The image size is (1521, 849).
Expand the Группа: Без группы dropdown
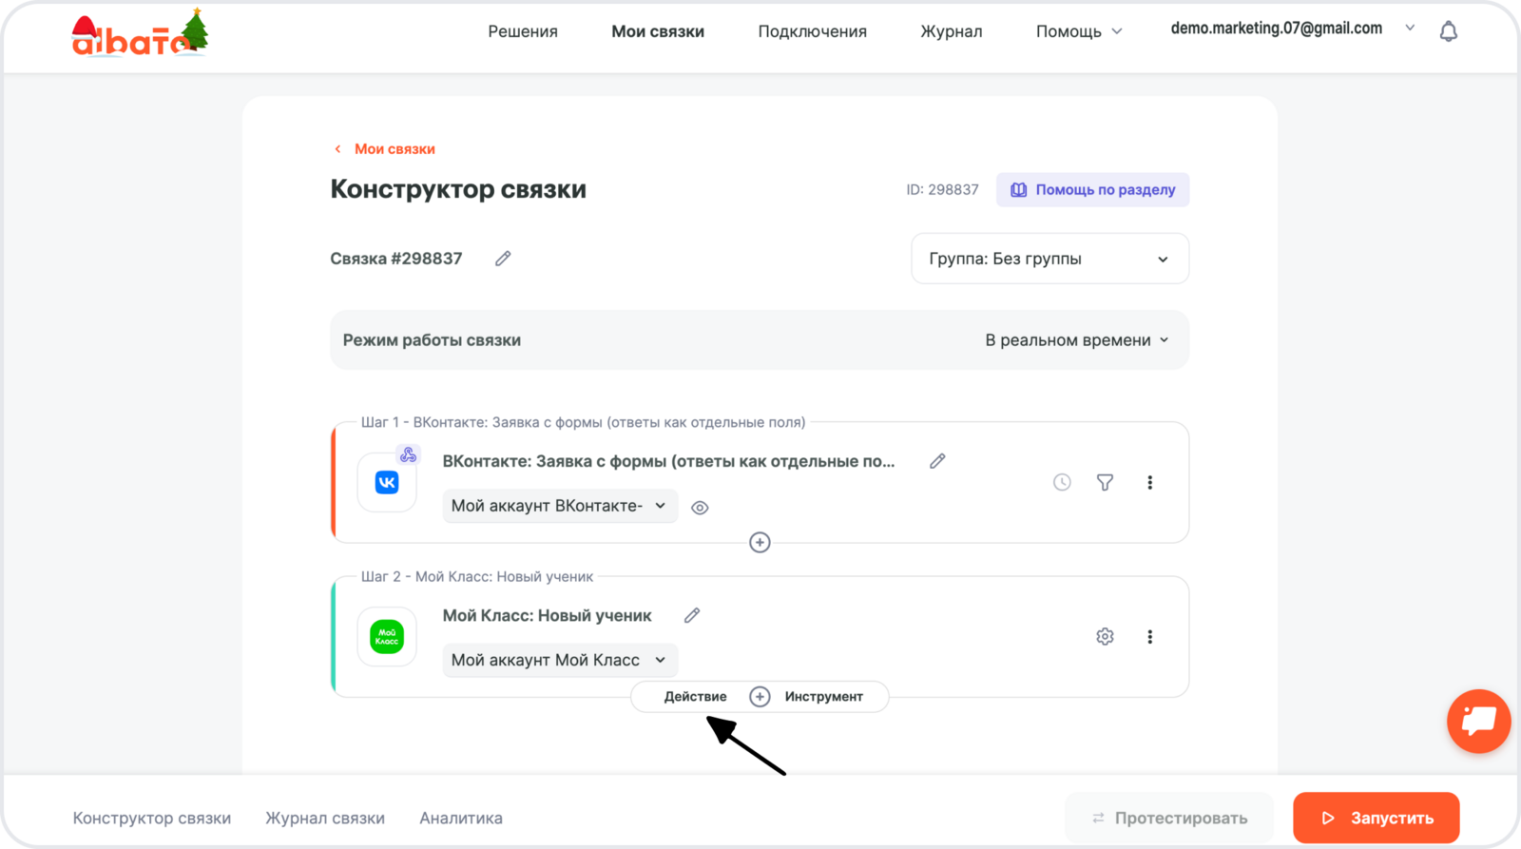coord(1049,259)
